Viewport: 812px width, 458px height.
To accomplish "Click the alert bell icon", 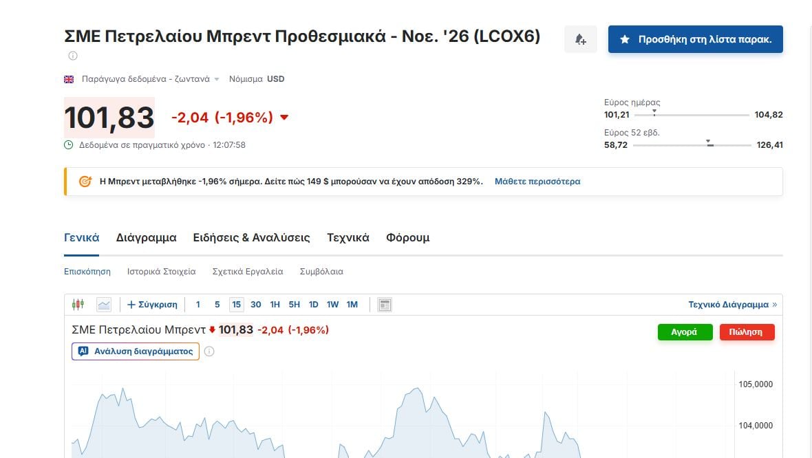I will [581, 39].
